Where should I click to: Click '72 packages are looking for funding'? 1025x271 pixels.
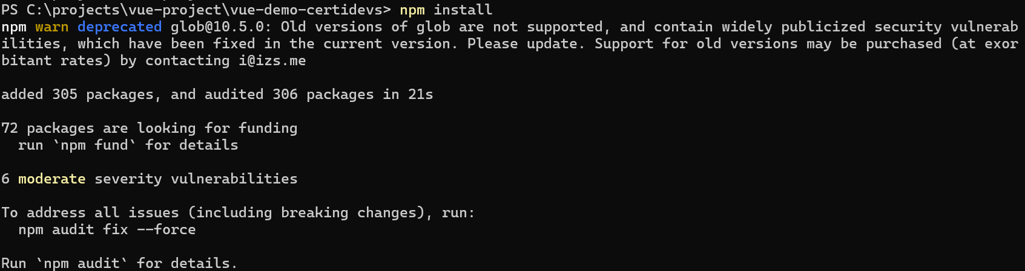150,129
